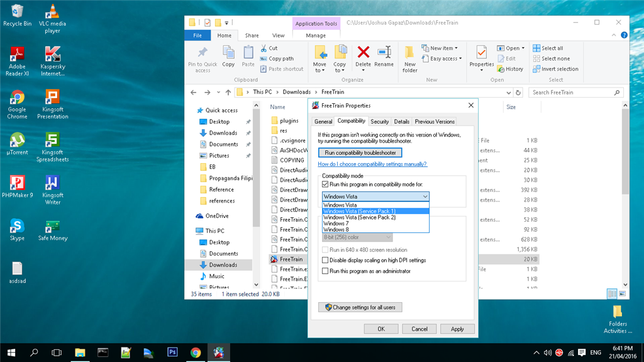The width and height of the screenshot is (644, 362).
Task: Click the Paste icon in ribbon
Action: point(248,53)
